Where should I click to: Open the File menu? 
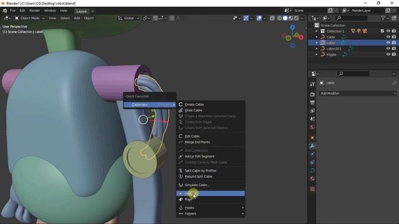pyautogui.click(x=12, y=11)
